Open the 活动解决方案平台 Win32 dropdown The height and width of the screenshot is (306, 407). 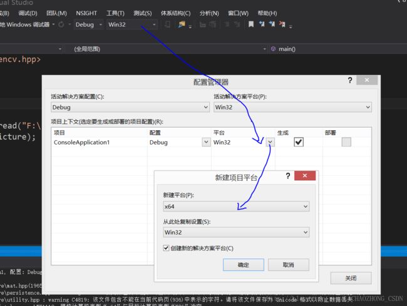(x=292, y=107)
